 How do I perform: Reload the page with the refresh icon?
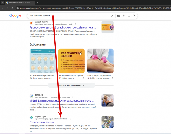(12, 8)
